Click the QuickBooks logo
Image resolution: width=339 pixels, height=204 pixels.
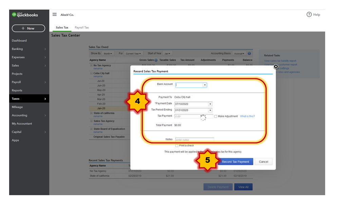coord(25,15)
